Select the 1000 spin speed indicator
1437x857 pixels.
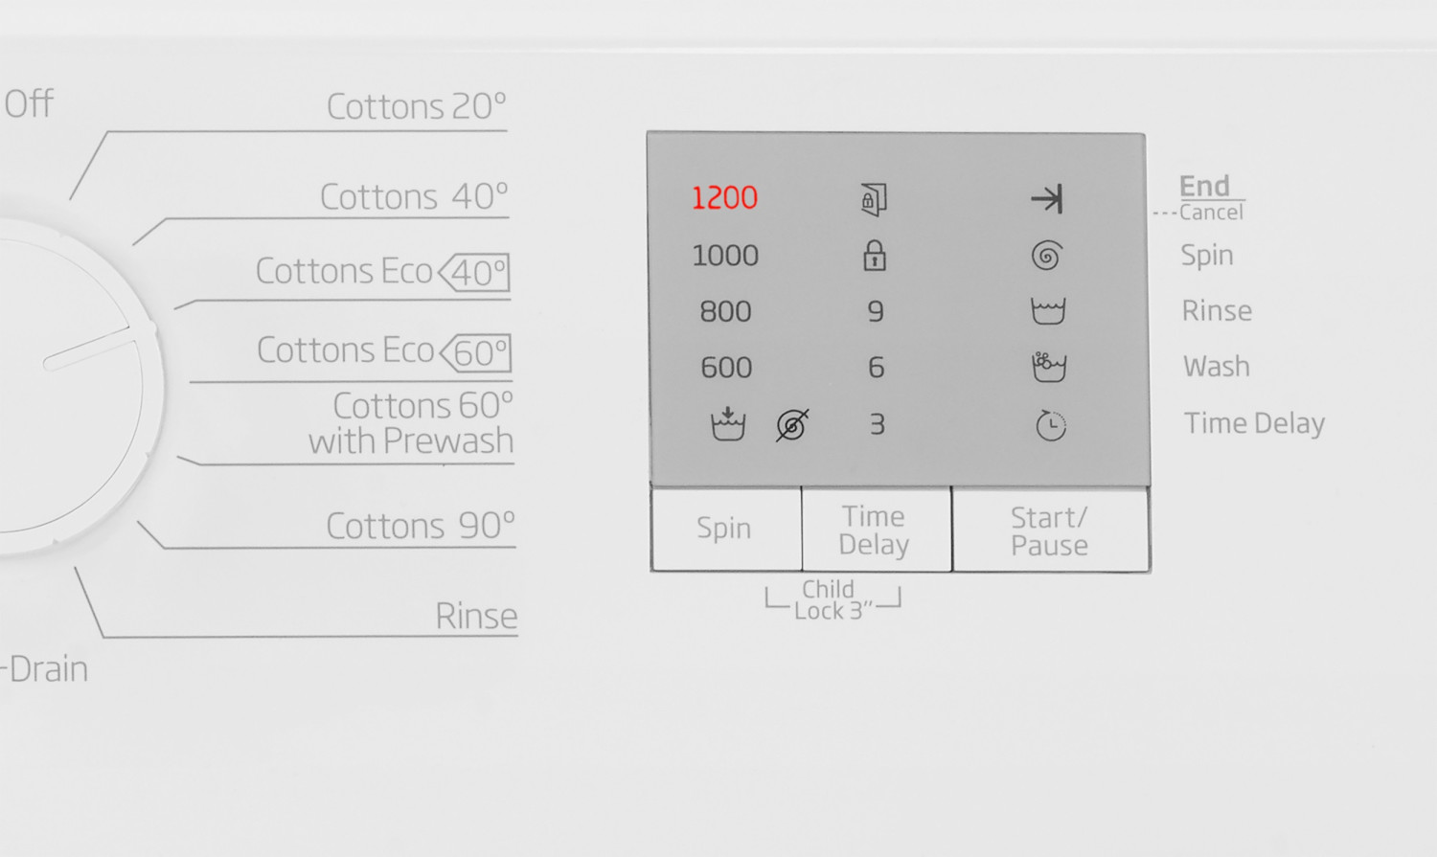tap(725, 256)
